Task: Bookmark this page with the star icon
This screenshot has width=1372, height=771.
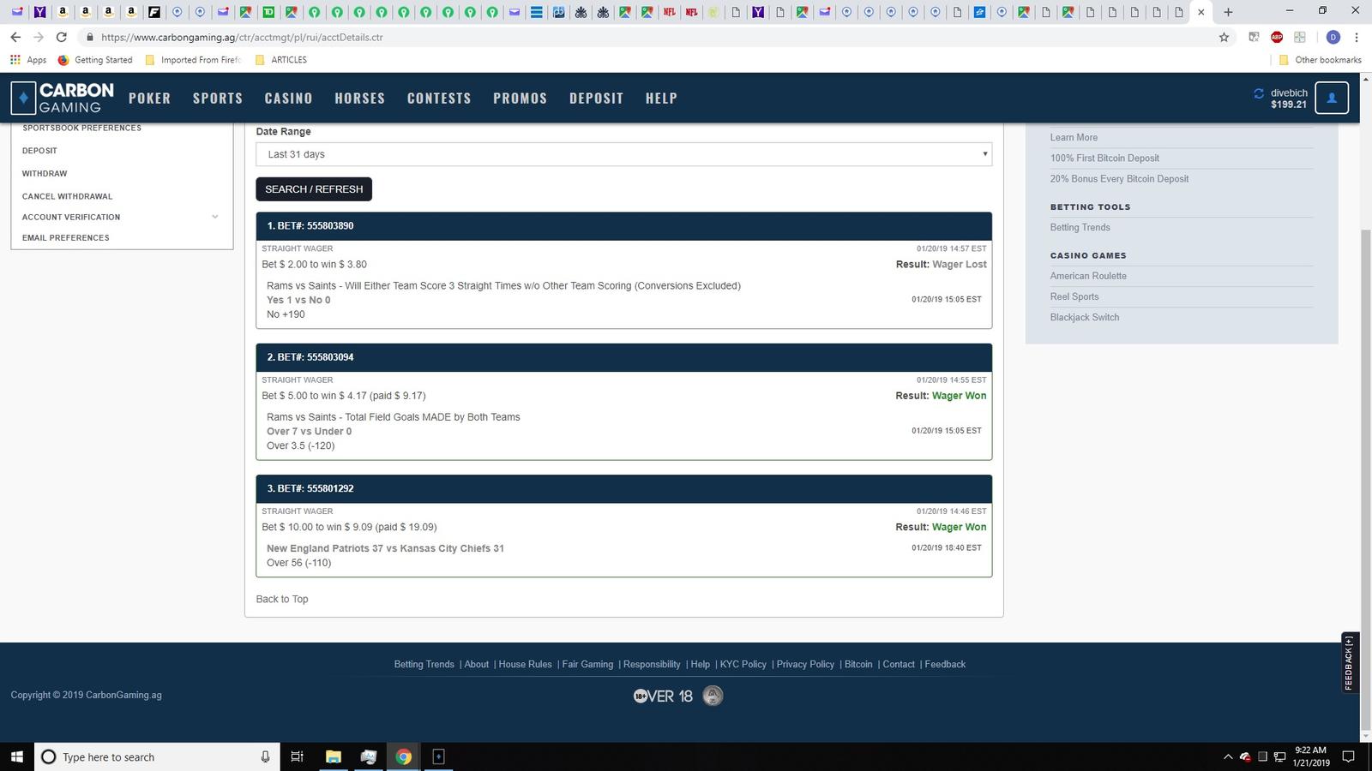Action: point(1224,37)
